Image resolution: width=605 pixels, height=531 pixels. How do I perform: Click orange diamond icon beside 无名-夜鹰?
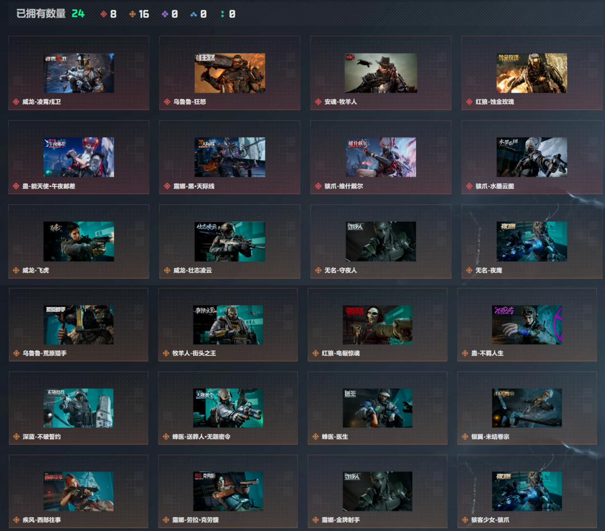[x=469, y=271]
